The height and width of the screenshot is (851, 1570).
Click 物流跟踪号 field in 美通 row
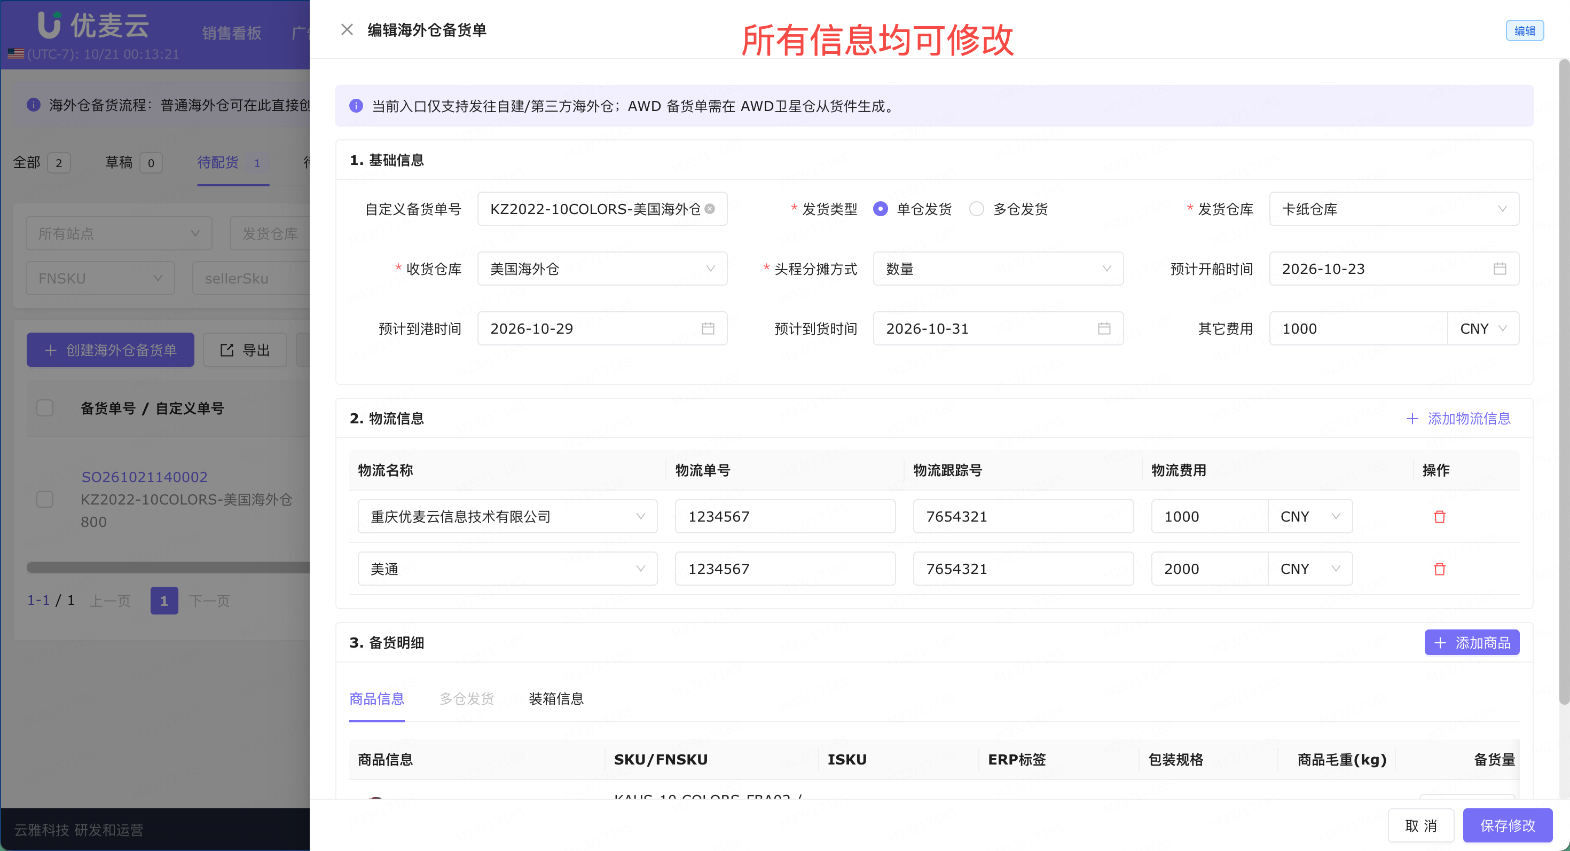click(1023, 569)
